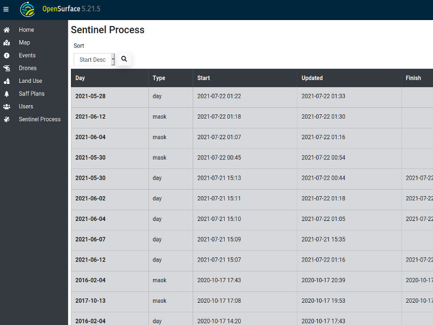Select updated time 2021-07-21 15:35
This screenshot has height=325, width=433.
(x=323, y=239)
